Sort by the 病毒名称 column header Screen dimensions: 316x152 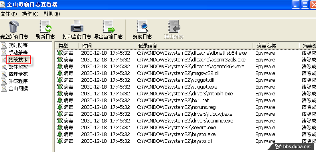(276, 45)
